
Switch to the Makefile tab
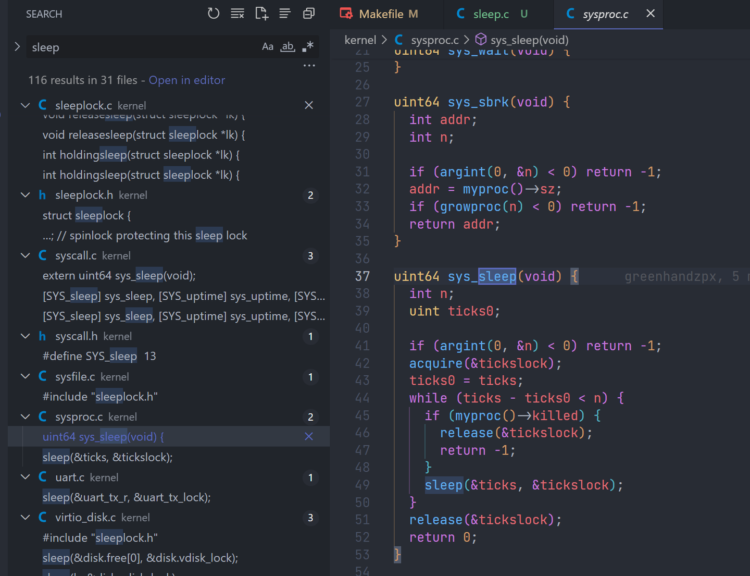(386, 14)
